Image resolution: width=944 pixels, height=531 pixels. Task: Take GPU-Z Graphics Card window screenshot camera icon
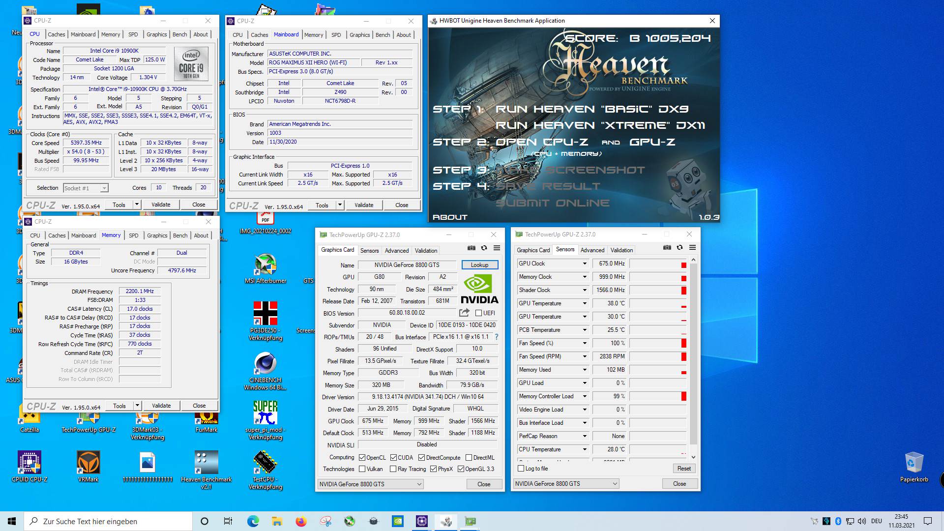tap(472, 248)
